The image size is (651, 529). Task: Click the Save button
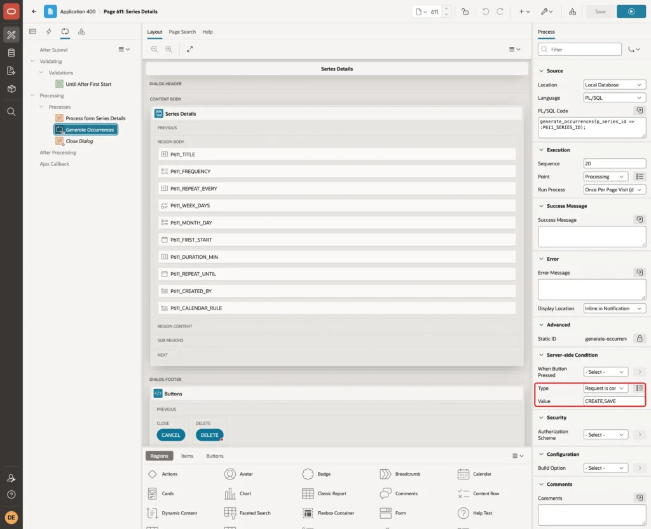600,11
